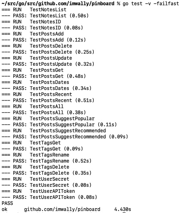
Task: Select the TestPostsAll run line
Action: pos(33,106)
